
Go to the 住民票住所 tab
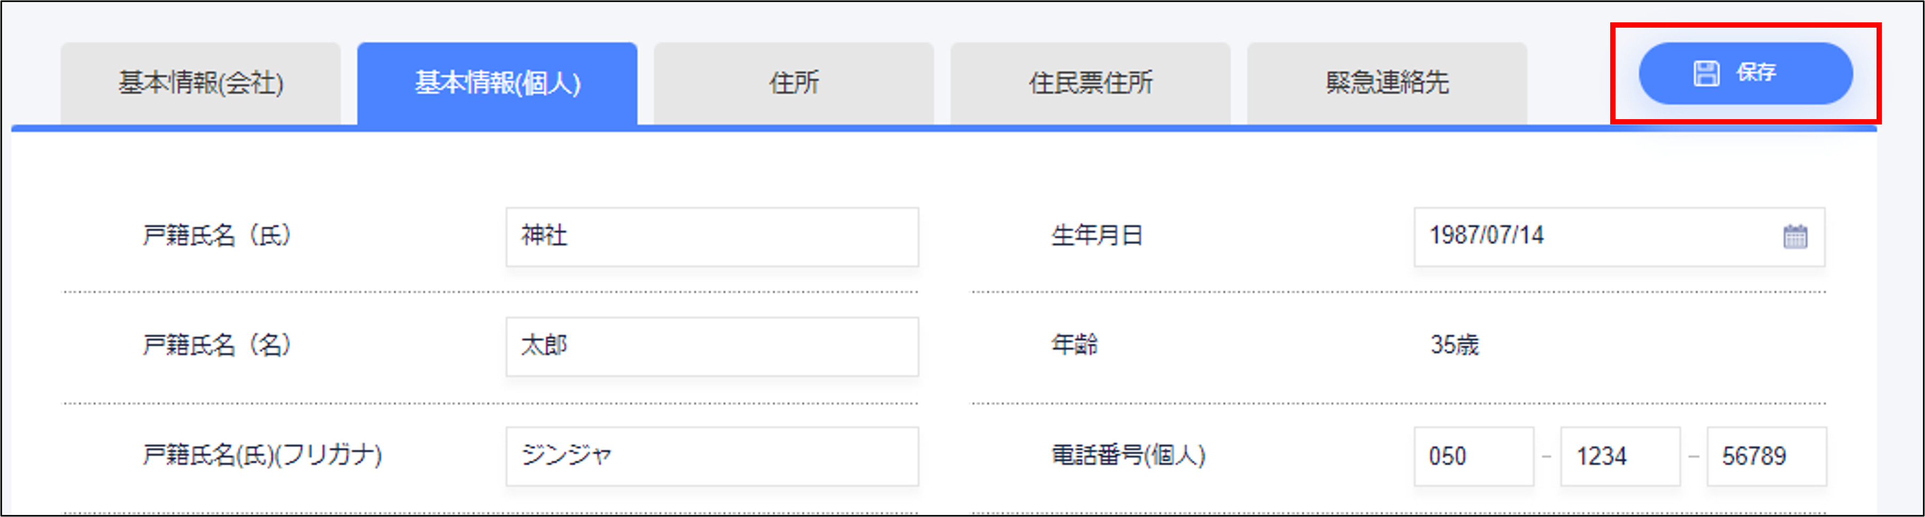[x=1090, y=83]
